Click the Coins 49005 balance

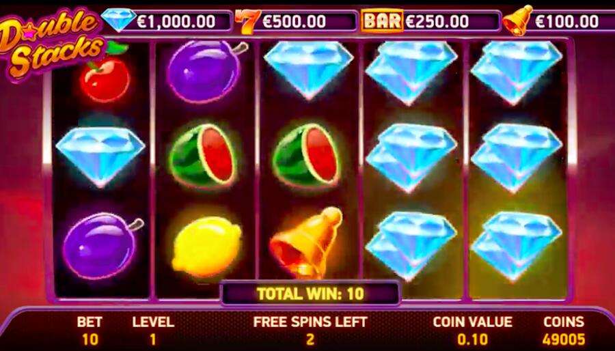564,331
